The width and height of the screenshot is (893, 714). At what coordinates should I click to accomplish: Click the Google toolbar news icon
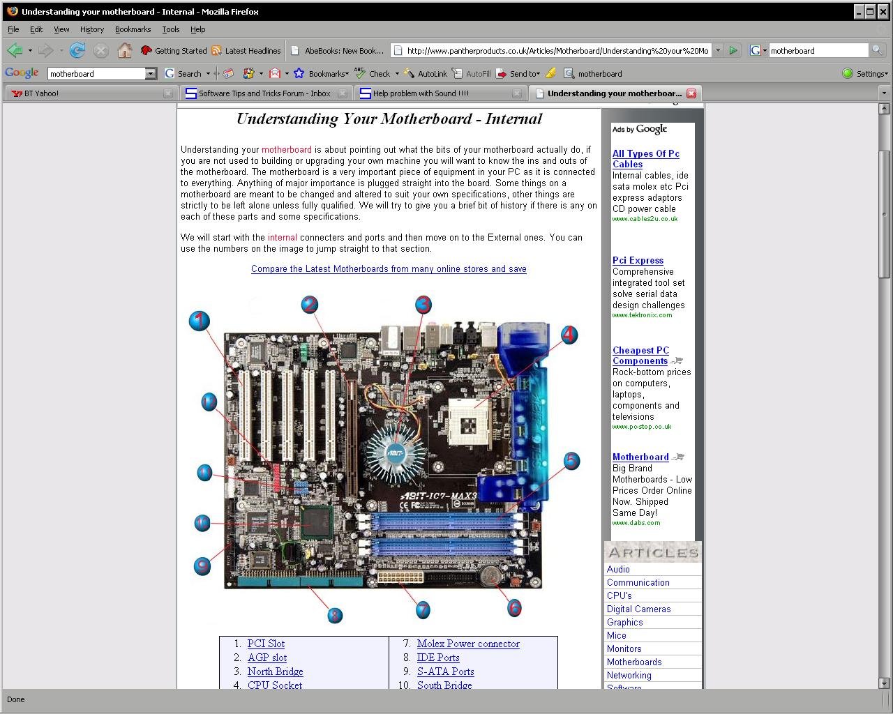(x=227, y=73)
